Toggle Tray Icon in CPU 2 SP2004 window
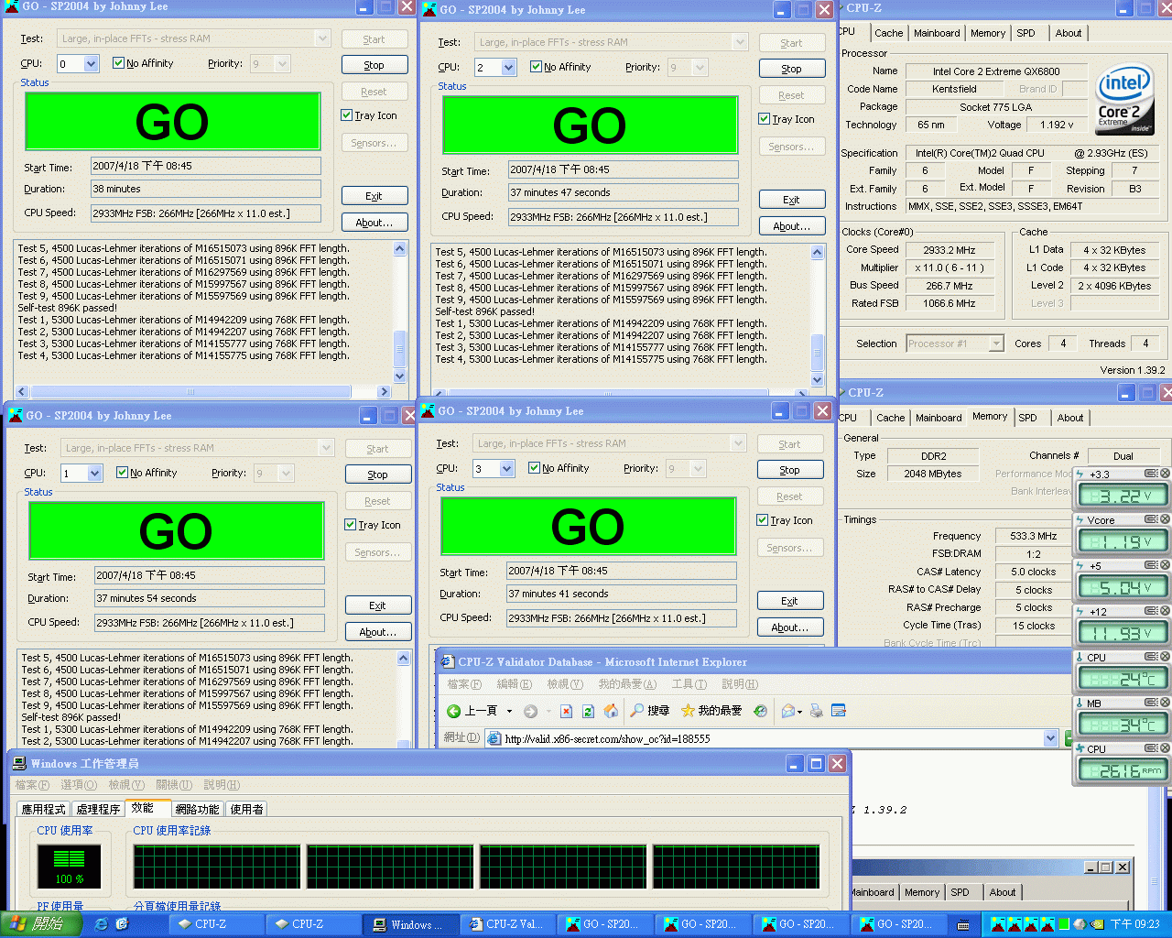The width and height of the screenshot is (1172, 938). [x=764, y=119]
